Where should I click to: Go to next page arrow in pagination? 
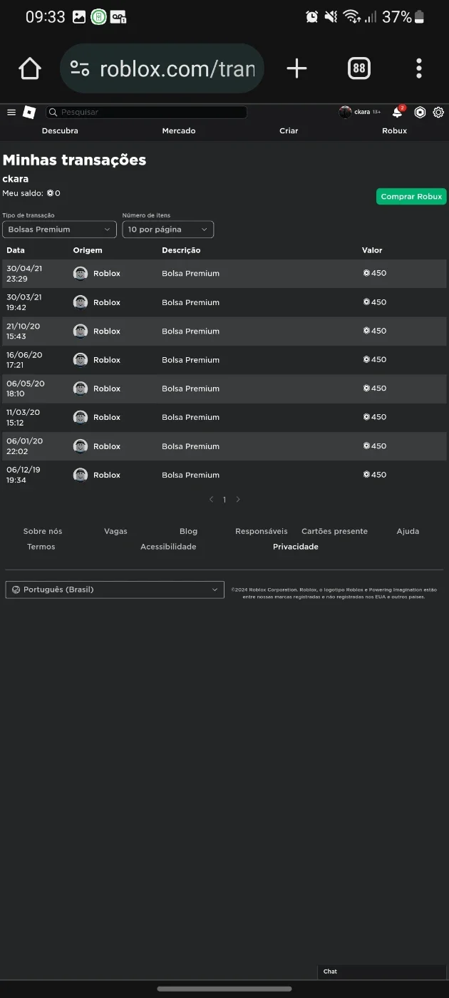pos(238,500)
